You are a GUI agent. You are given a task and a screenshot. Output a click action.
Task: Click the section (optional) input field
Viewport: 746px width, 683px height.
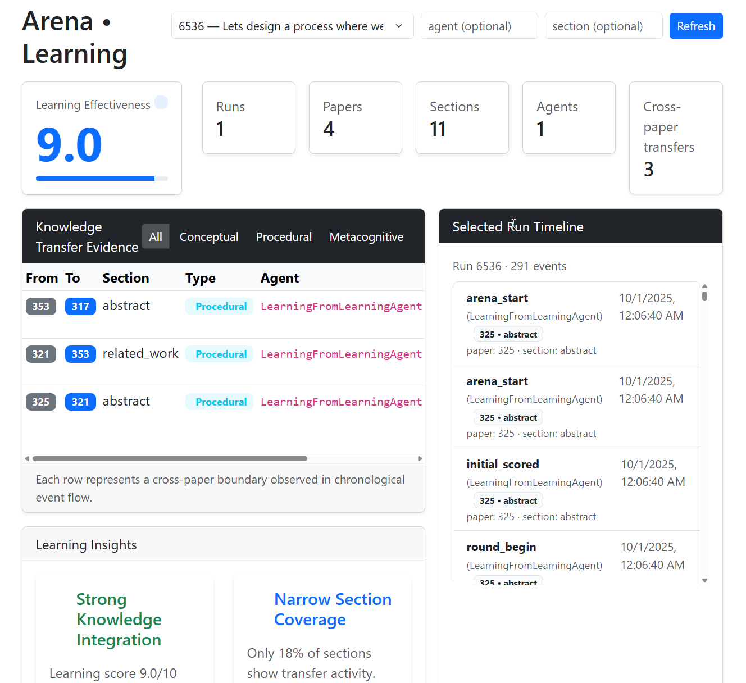point(603,26)
